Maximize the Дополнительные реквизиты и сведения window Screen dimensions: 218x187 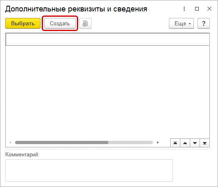pyautogui.click(x=197, y=9)
